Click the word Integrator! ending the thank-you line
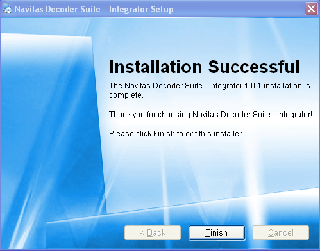Image resolution: width=320 pixels, height=251 pixels. tap(294, 115)
